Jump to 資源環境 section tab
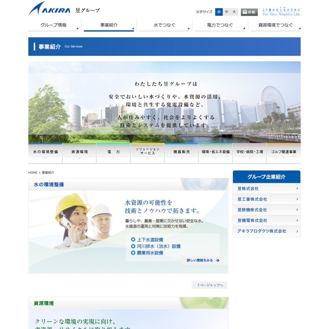The image size is (329, 329). 79,153
